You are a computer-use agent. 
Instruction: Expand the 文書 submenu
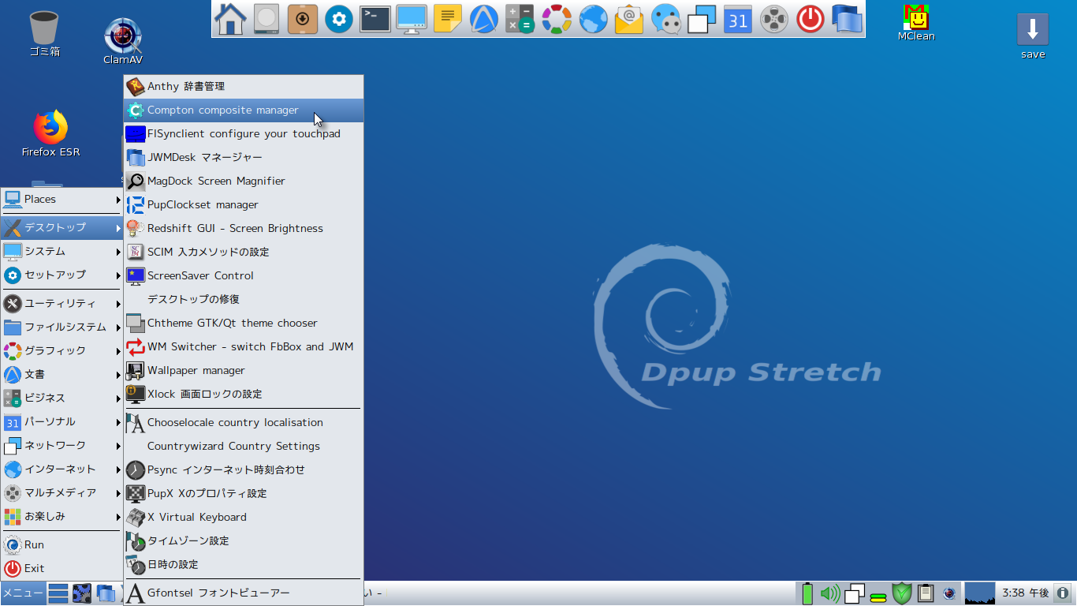[x=61, y=374]
